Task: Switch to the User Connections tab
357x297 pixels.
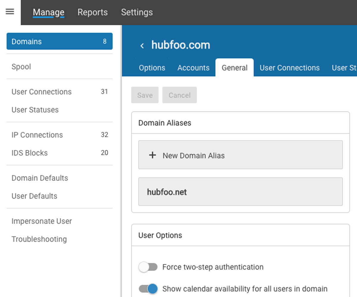Action: [289, 68]
